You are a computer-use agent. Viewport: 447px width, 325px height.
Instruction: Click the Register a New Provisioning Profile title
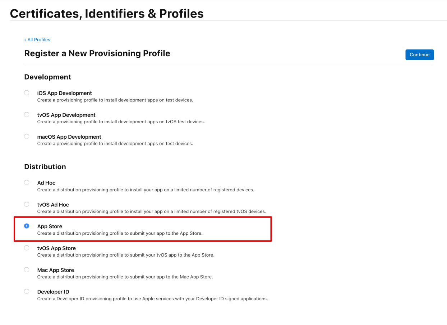tap(97, 53)
